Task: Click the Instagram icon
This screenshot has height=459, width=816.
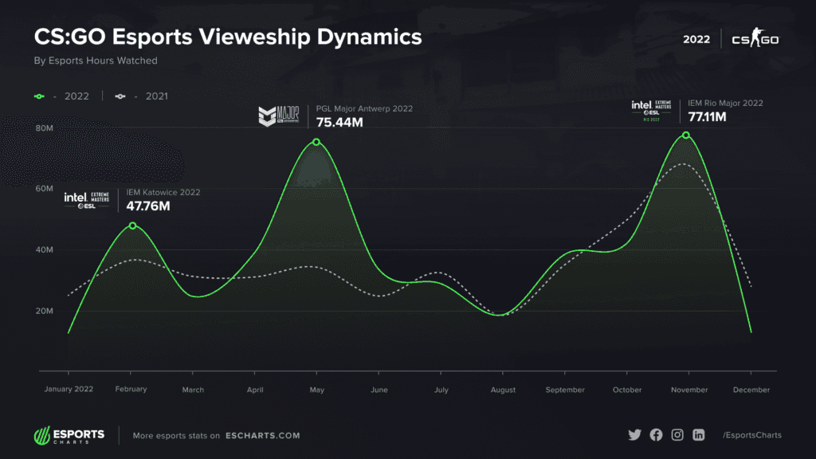Action: pos(677,435)
